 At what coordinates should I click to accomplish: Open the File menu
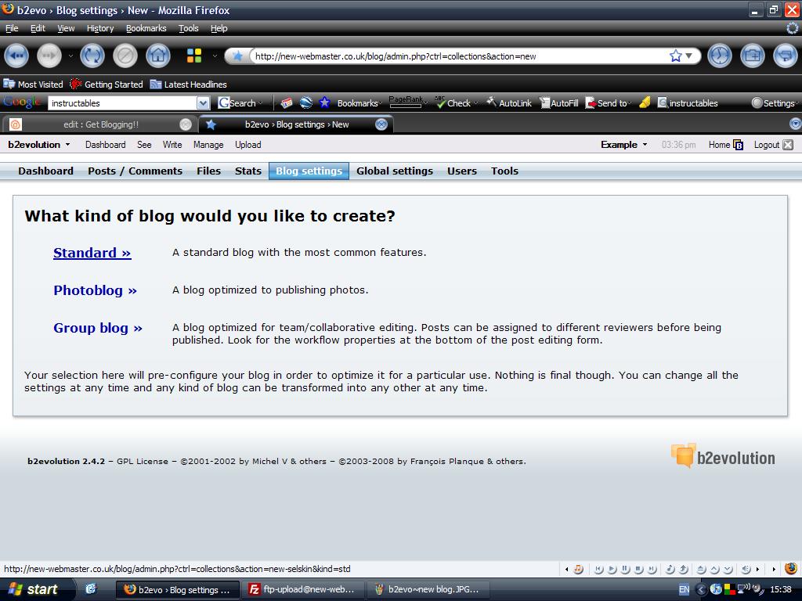click(12, 28)
